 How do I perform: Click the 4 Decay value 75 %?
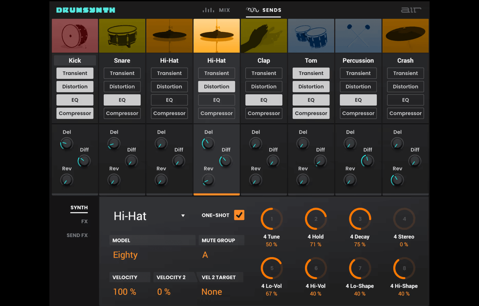(x=360, y=244)
